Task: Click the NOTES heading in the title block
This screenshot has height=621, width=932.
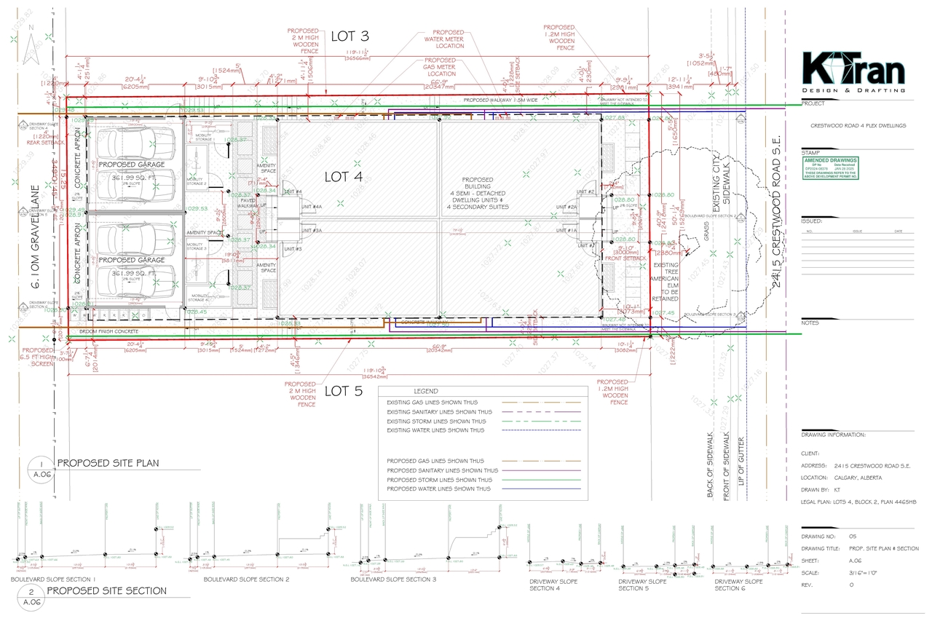Action: point(810,322)
